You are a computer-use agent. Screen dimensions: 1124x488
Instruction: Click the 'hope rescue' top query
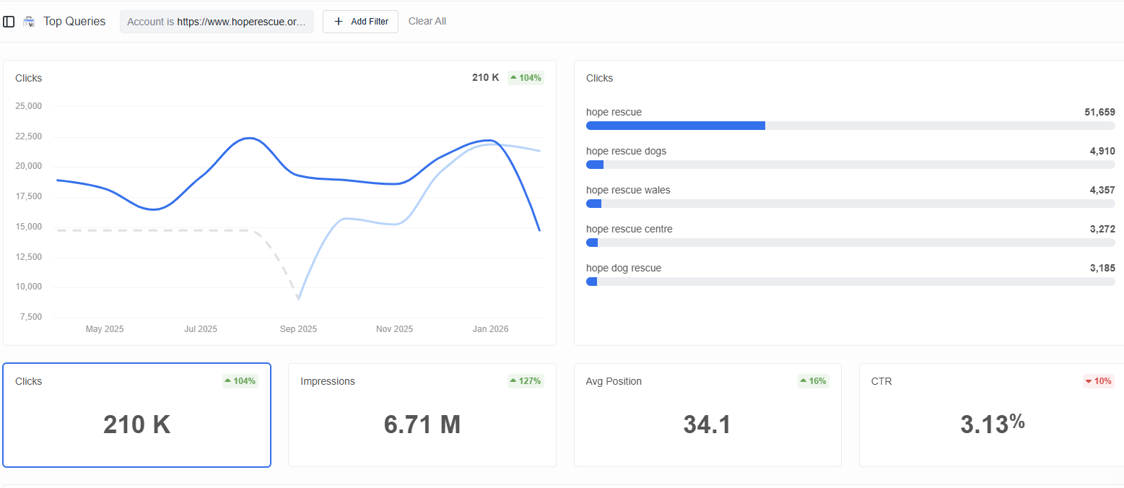[x=612, y=112]
